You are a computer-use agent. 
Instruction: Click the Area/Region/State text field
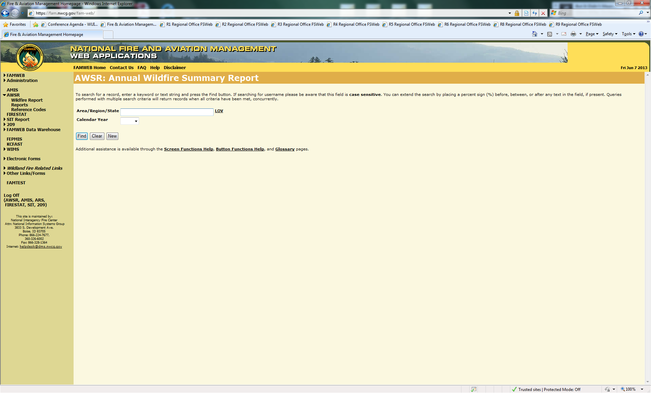167,112
